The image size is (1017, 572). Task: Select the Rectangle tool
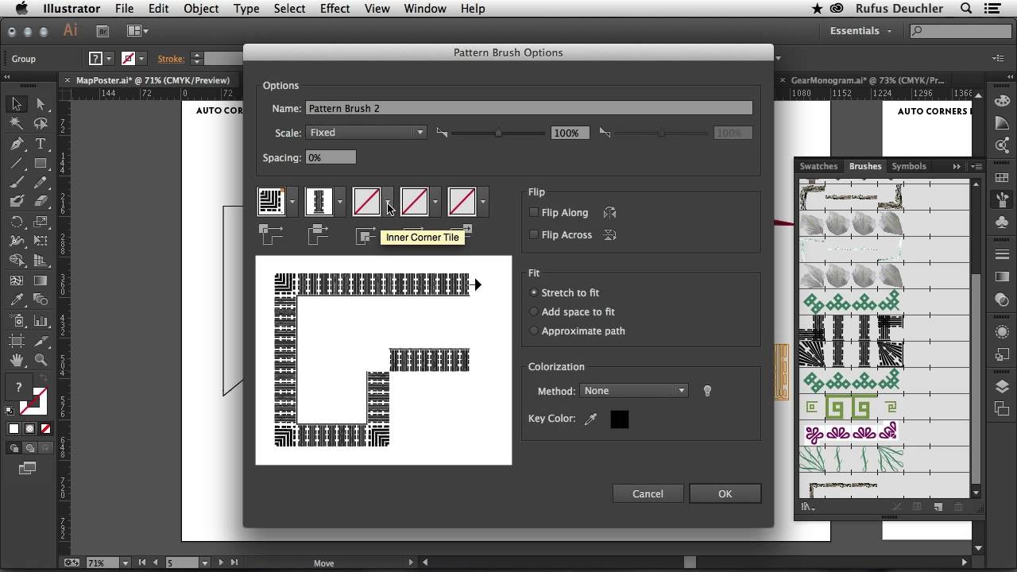coord(41,164)
